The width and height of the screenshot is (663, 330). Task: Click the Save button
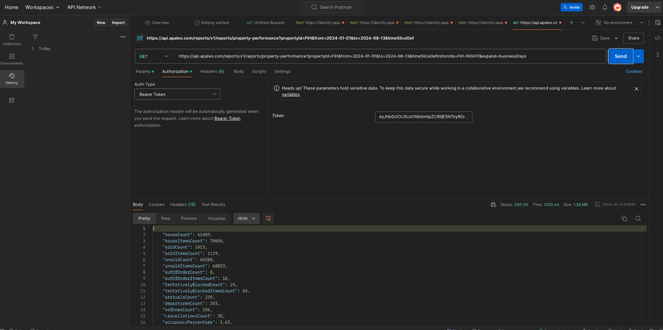pyautogui.click(x=601, y=38)
